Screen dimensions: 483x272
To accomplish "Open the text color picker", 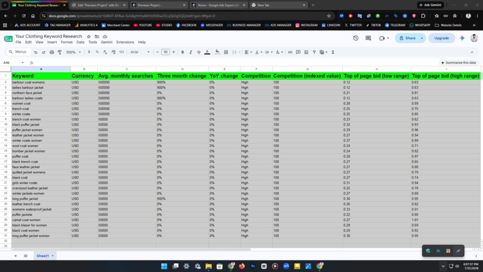I will point(208,52).
